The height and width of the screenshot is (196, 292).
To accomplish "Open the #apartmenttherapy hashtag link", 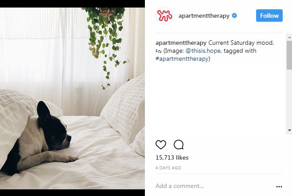I will [x=182, y=59].
